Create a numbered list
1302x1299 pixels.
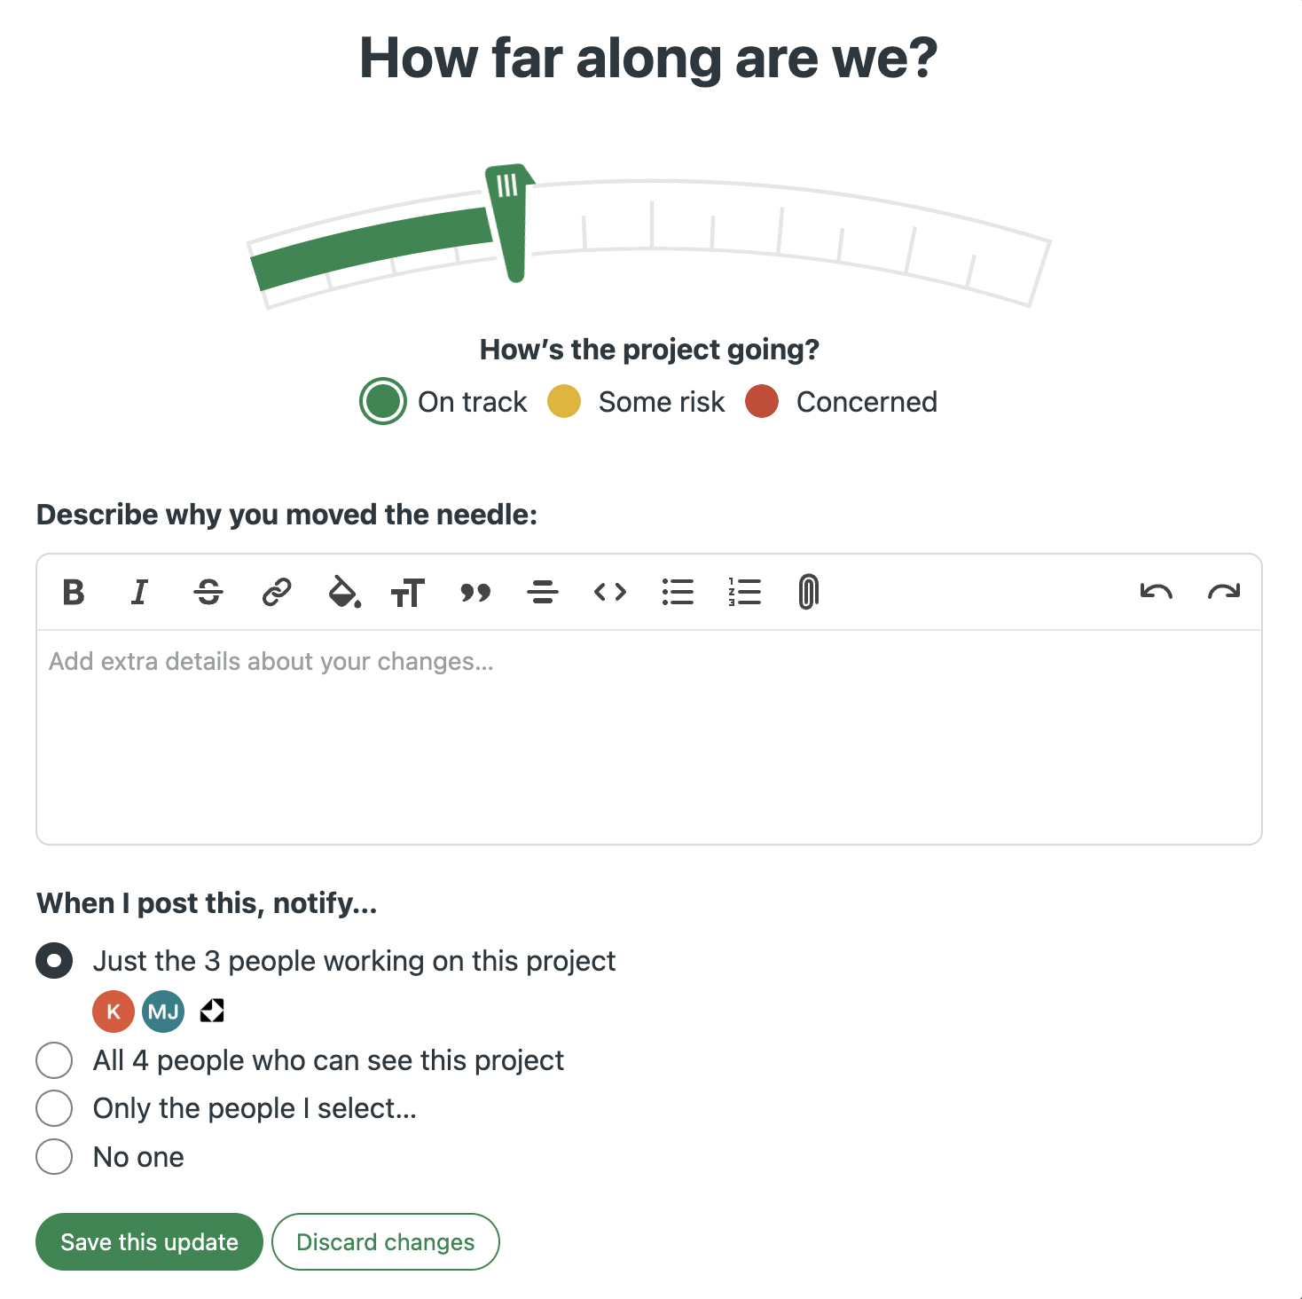coord(745,592)
